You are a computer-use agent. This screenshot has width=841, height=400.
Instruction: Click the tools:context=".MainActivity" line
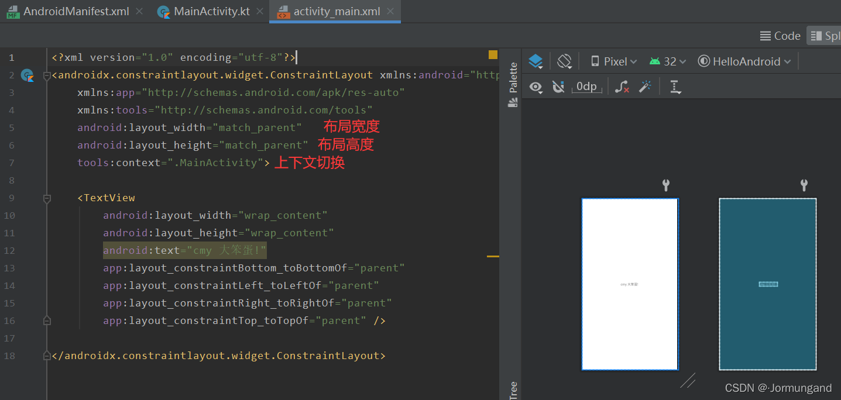point(174,163)
